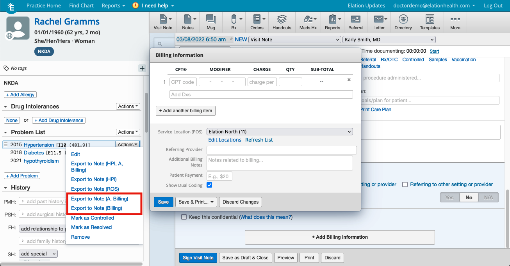Choose Mark as Resolved menu item
Viewport: 510px width, 266px height.
[91, 227]
